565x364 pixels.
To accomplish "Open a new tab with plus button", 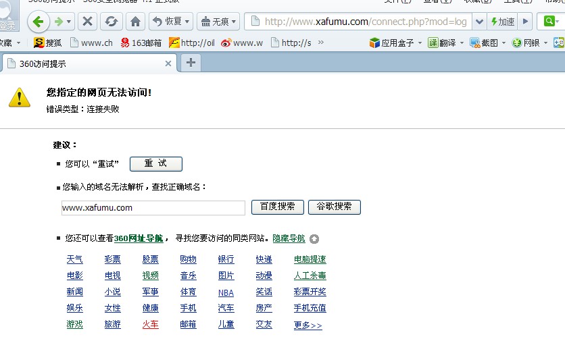I will [x=191, y=63].
